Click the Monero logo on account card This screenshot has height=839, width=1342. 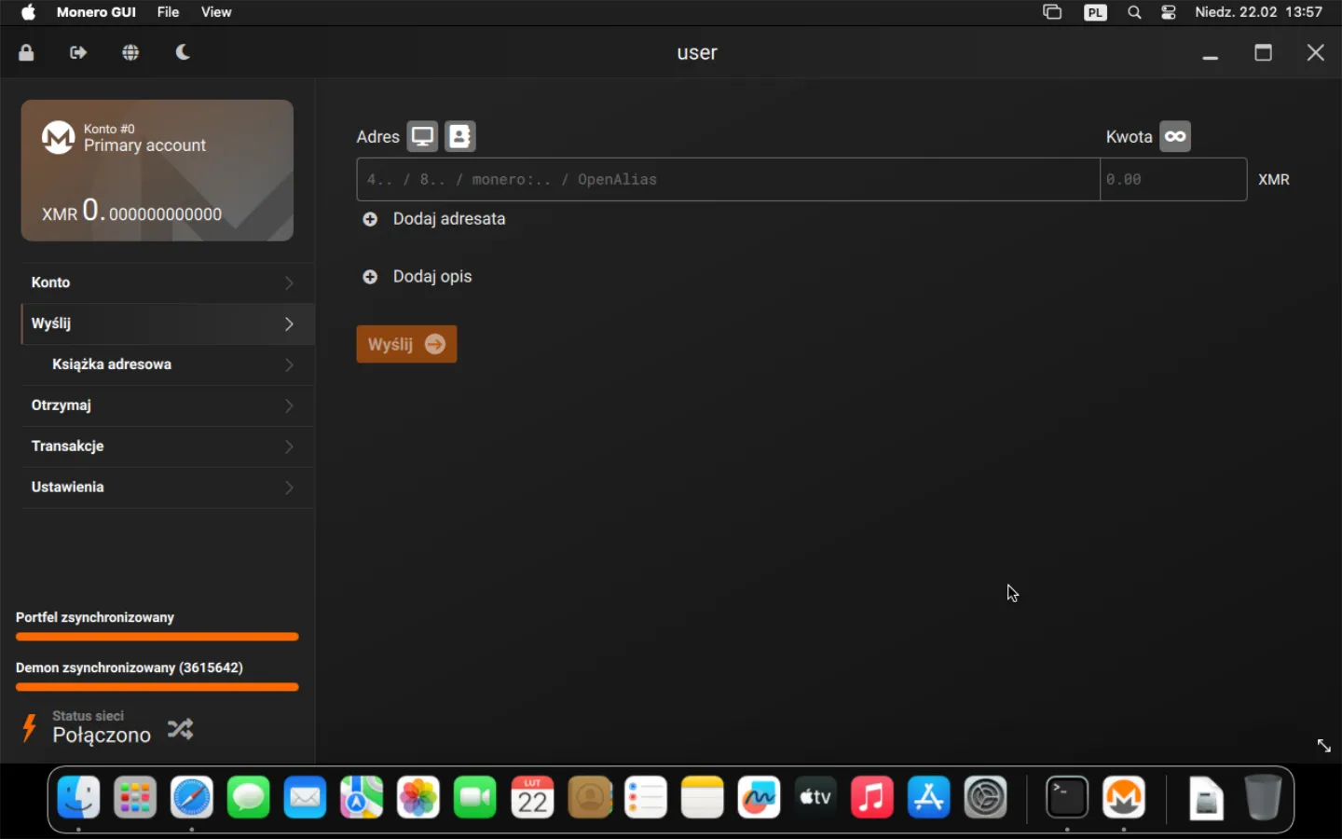tap(58, 137)
